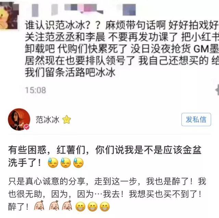Click the 发私信 button
219x218 pixels.
pos(196,120)
